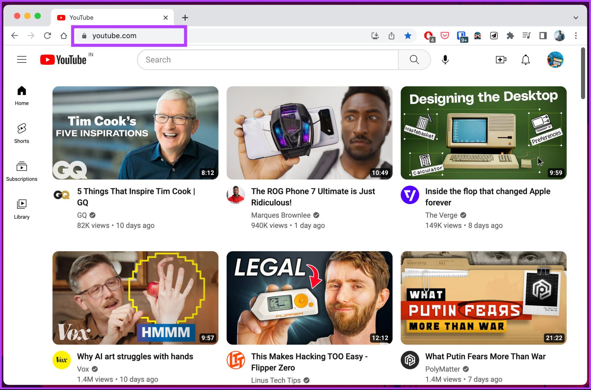Go back with browser back arrow

tap(14, 36)
